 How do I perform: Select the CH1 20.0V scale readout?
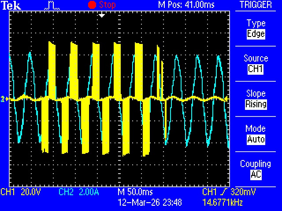(x=21, y=192)
